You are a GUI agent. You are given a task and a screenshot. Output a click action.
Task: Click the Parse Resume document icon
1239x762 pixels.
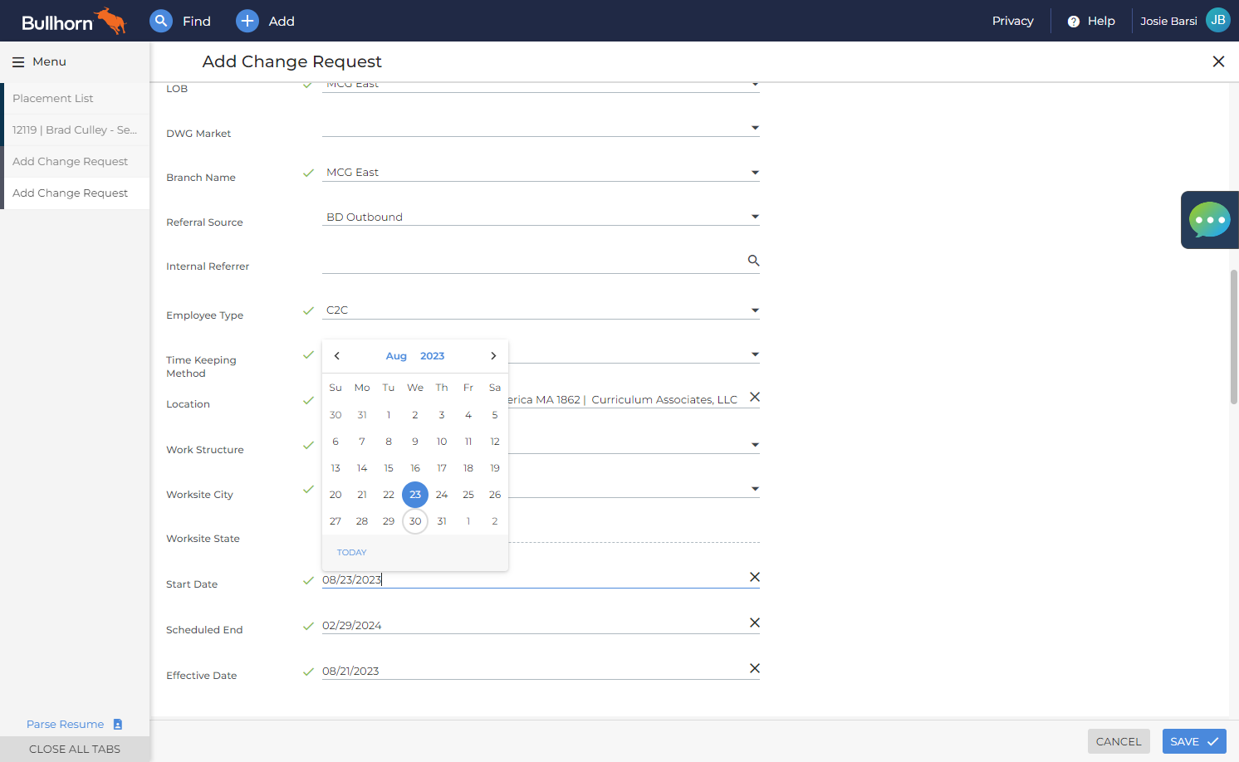[x=118, y=725]
